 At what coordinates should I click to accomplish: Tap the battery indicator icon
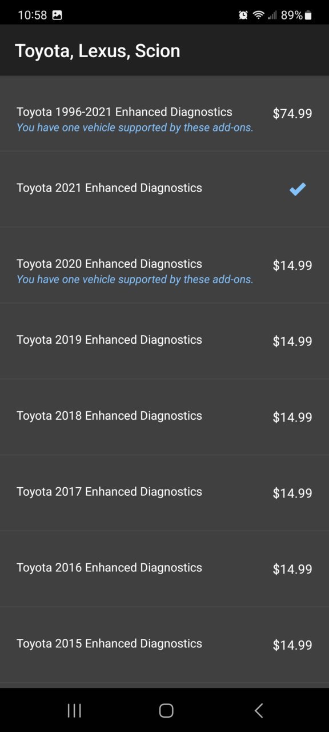click(308, 15)
